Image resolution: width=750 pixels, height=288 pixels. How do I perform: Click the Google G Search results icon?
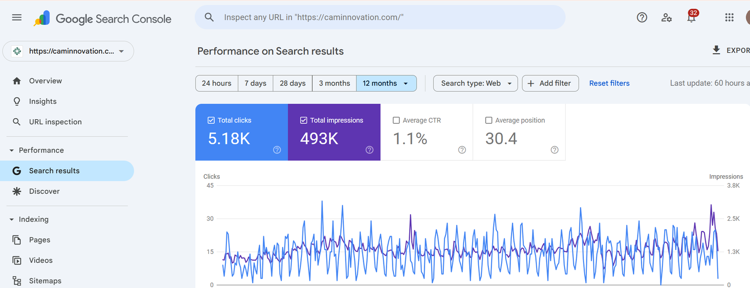tap(17, 171)
